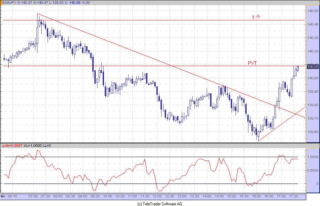Screen dimensions: 320x206
Task: Click the y.-h line label
Action: pos(255,17)
